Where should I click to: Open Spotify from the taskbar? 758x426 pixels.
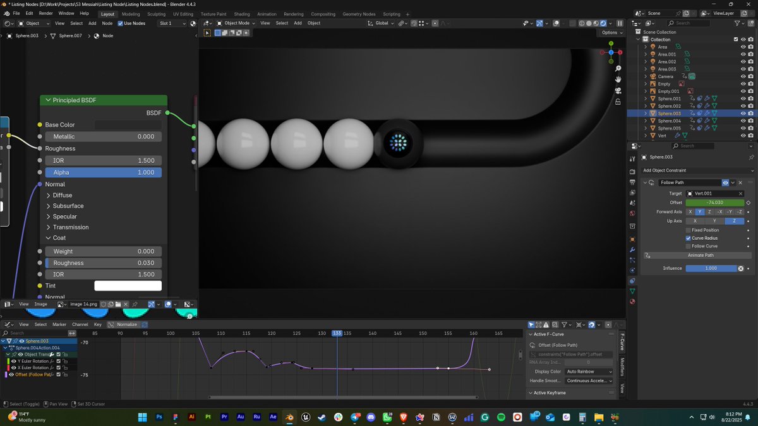pos(501,417)
